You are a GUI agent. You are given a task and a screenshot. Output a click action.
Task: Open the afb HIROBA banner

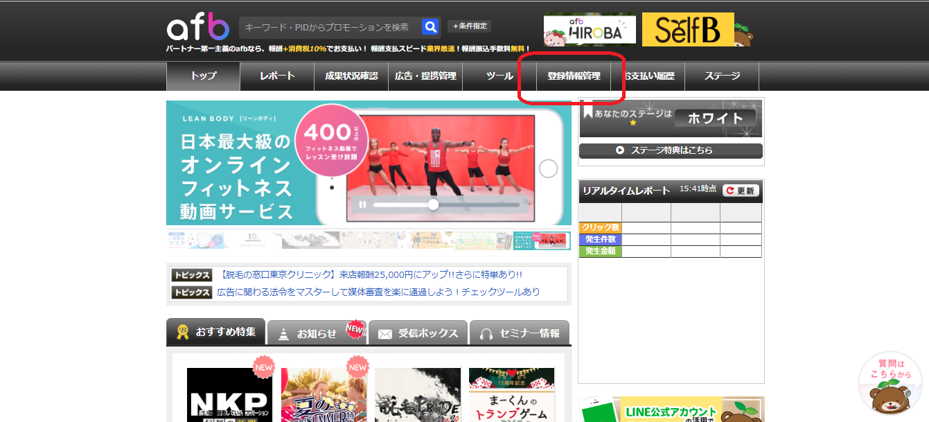click(590, 29)
